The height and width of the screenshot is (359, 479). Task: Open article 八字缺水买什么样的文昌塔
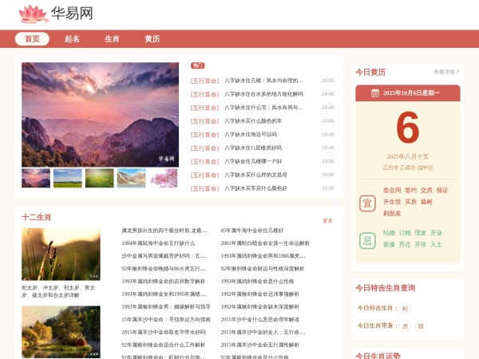coord(255,175)
